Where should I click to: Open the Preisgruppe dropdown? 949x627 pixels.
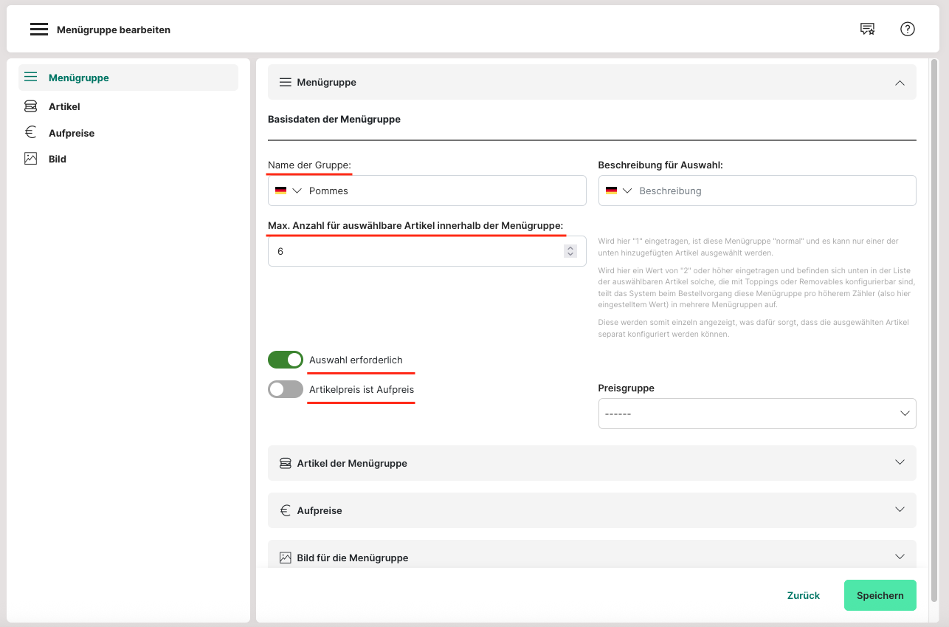[756, 414]
